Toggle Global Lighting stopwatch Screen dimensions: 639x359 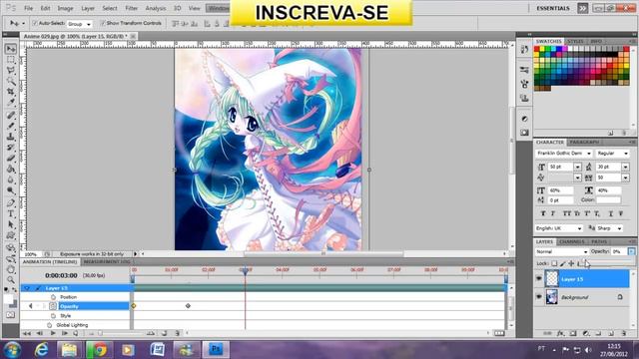click(49, 325)
